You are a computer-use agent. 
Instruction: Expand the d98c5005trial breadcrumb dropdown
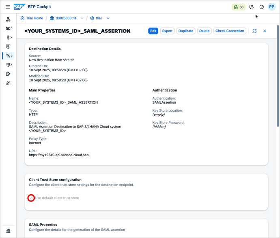pos(82,18)
